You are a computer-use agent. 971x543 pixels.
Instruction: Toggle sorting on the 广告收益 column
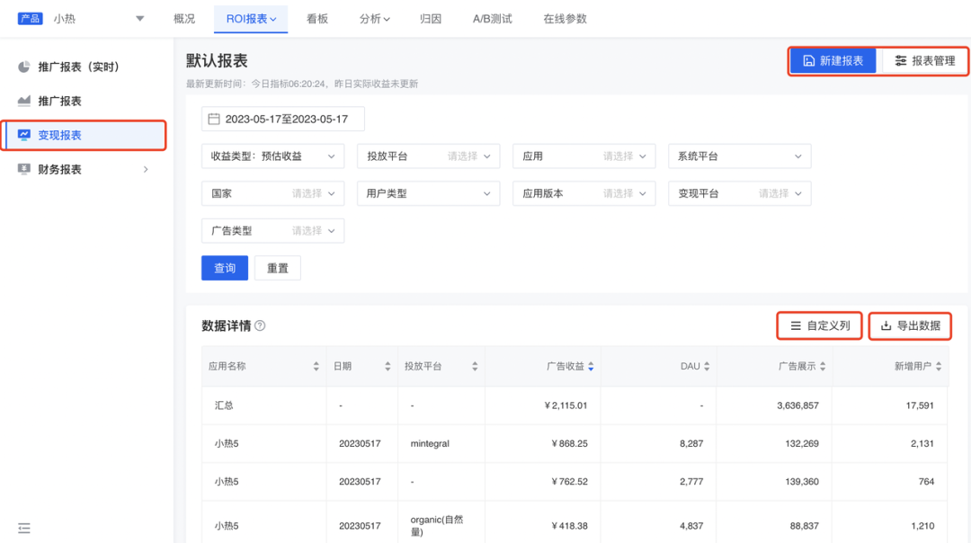coord(592,366)
